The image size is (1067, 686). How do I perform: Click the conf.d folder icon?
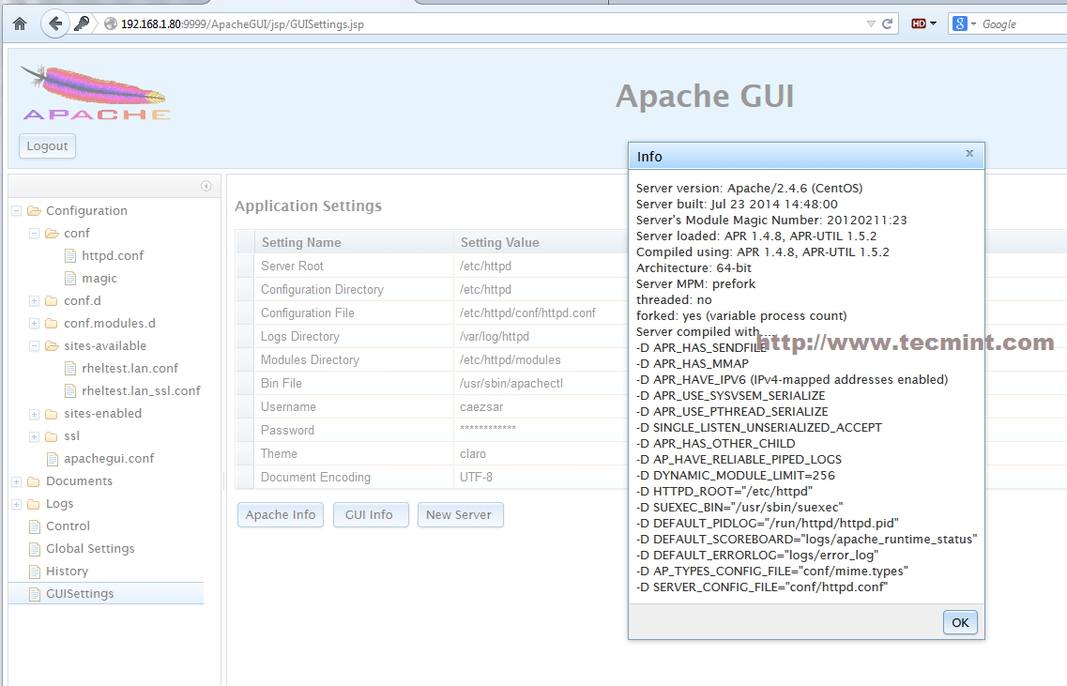[x=52, y=301]
